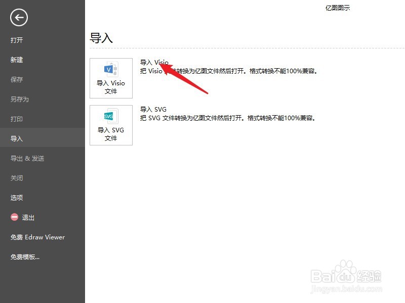Switch to the 导出 & 发送 section
The height and width of the screenshot is (303, 405).
coord(26,158)
